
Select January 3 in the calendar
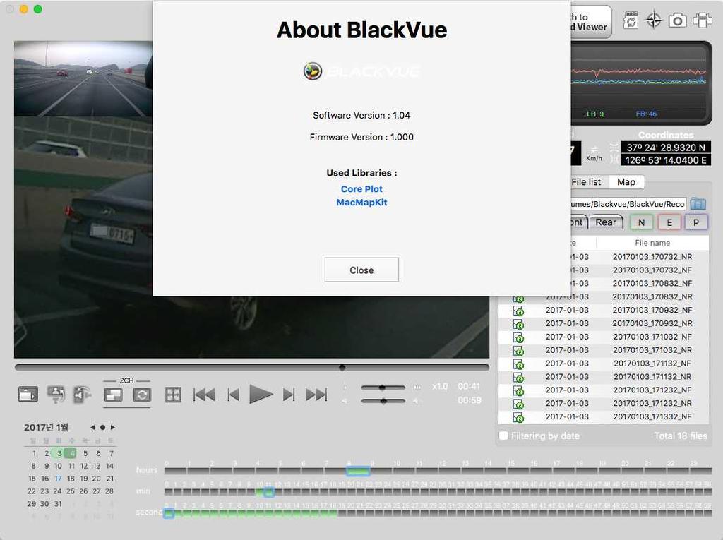58,453
